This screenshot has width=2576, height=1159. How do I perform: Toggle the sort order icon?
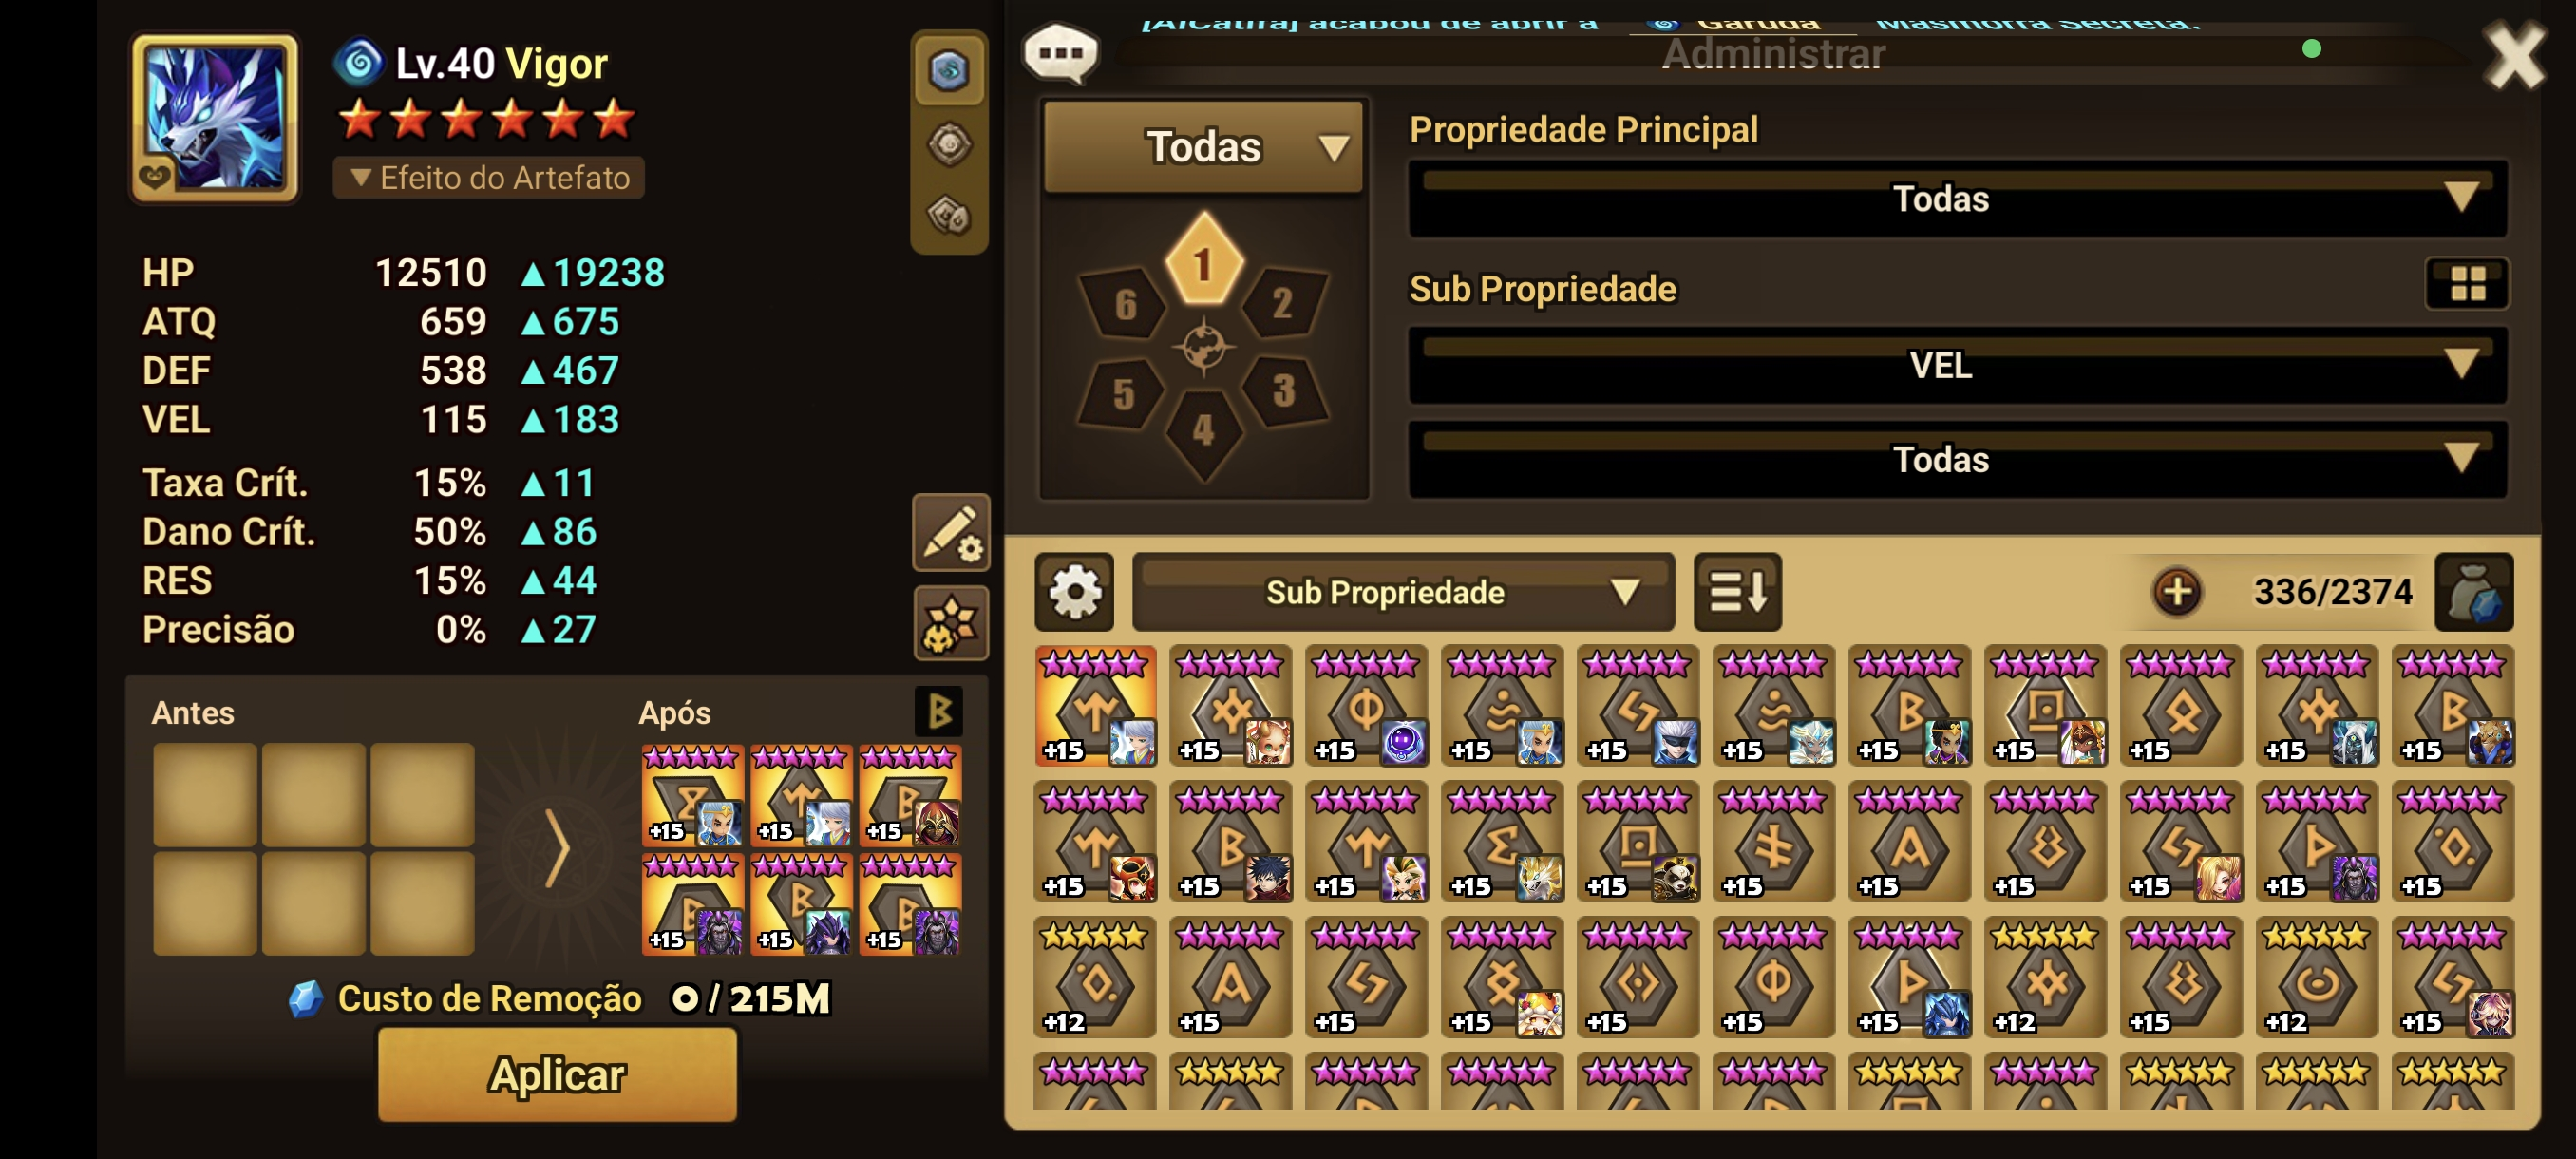pos(1737,592)
